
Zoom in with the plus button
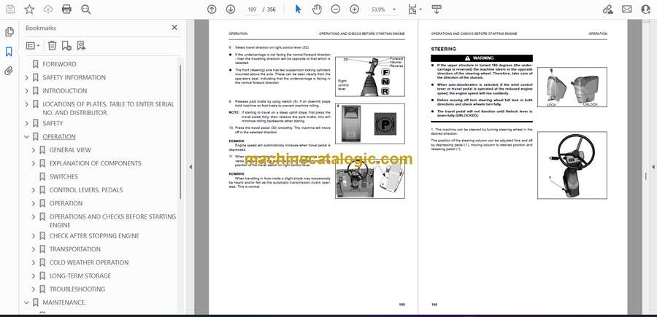click(x=355, y=9)
